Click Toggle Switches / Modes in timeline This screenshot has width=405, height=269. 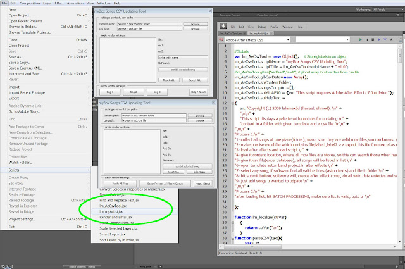82,266
